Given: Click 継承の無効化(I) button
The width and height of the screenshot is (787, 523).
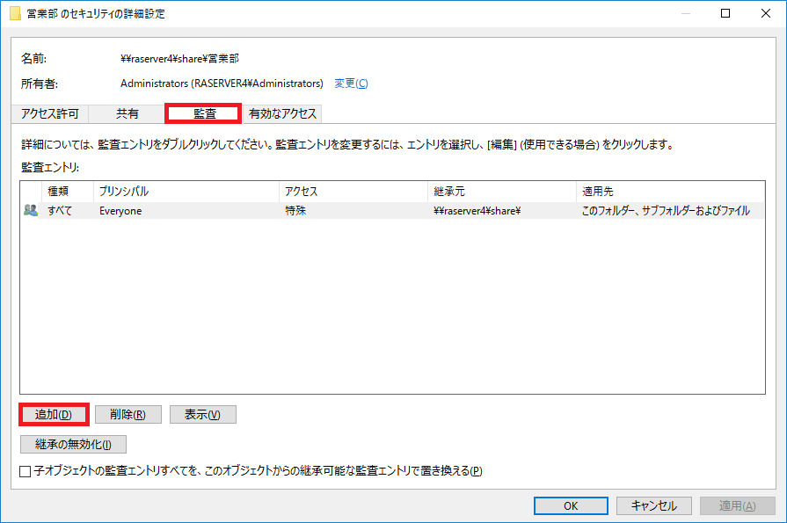Looking at the screenshot, I should pyautogui.click(x=73, y=444).
